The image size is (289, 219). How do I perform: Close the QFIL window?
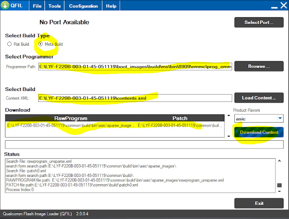(x=284, y=5)
